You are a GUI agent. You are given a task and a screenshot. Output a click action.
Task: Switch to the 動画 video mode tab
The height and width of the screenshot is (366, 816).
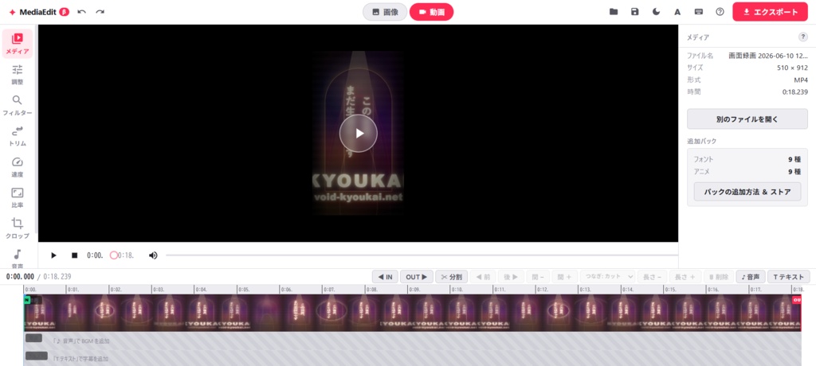click(x=431, y=12)
